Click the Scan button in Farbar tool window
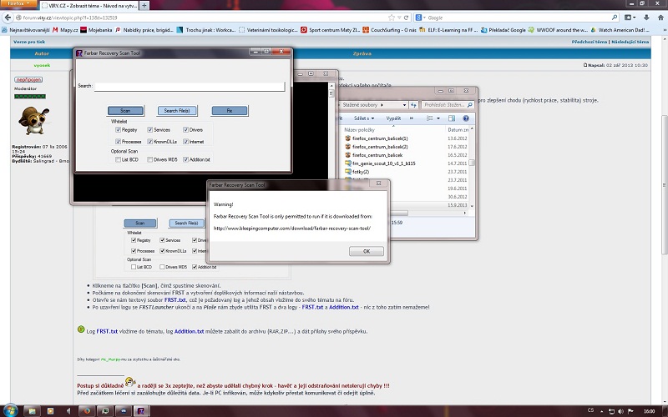The width and height of the screenshot is (668, 417). pos(125,110)
